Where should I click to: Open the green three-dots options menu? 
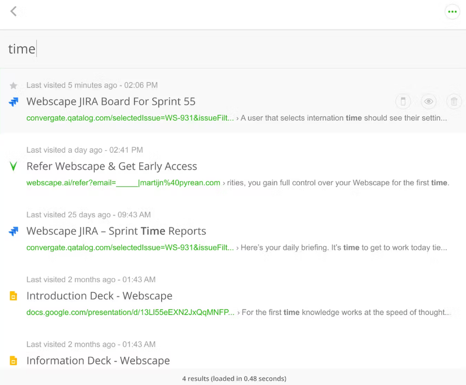pos(452,12)
